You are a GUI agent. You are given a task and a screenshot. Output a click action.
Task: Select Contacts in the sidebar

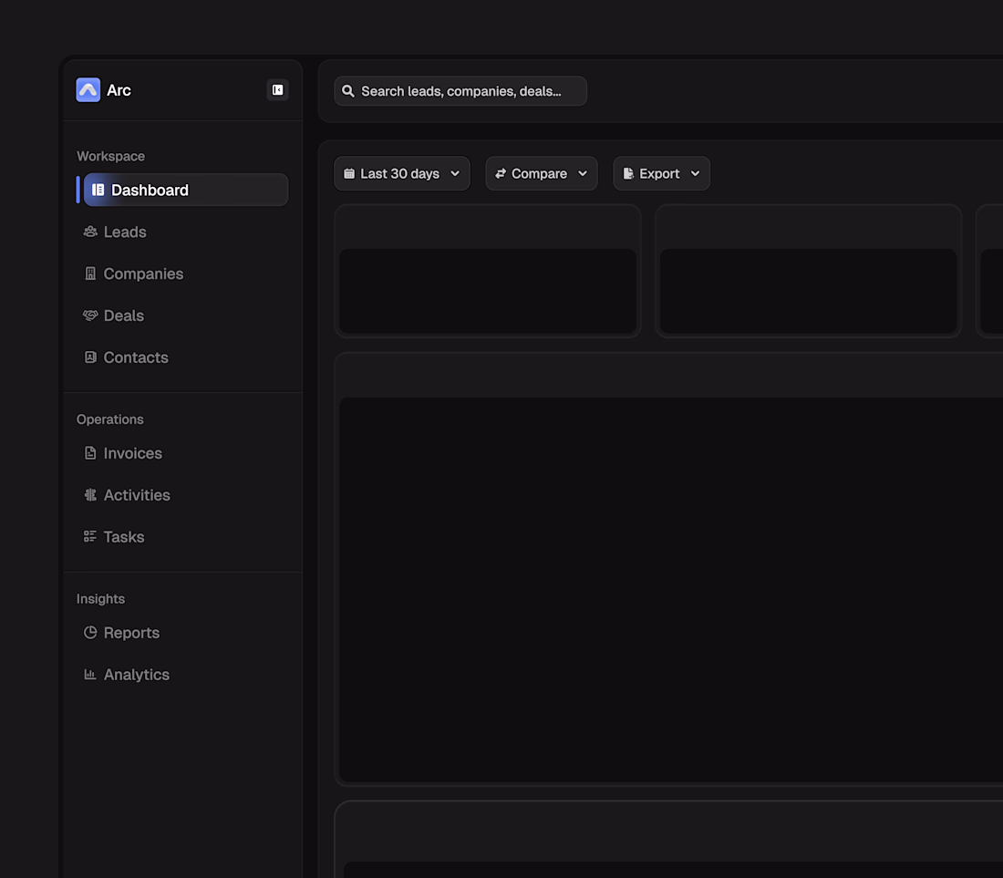136,357
